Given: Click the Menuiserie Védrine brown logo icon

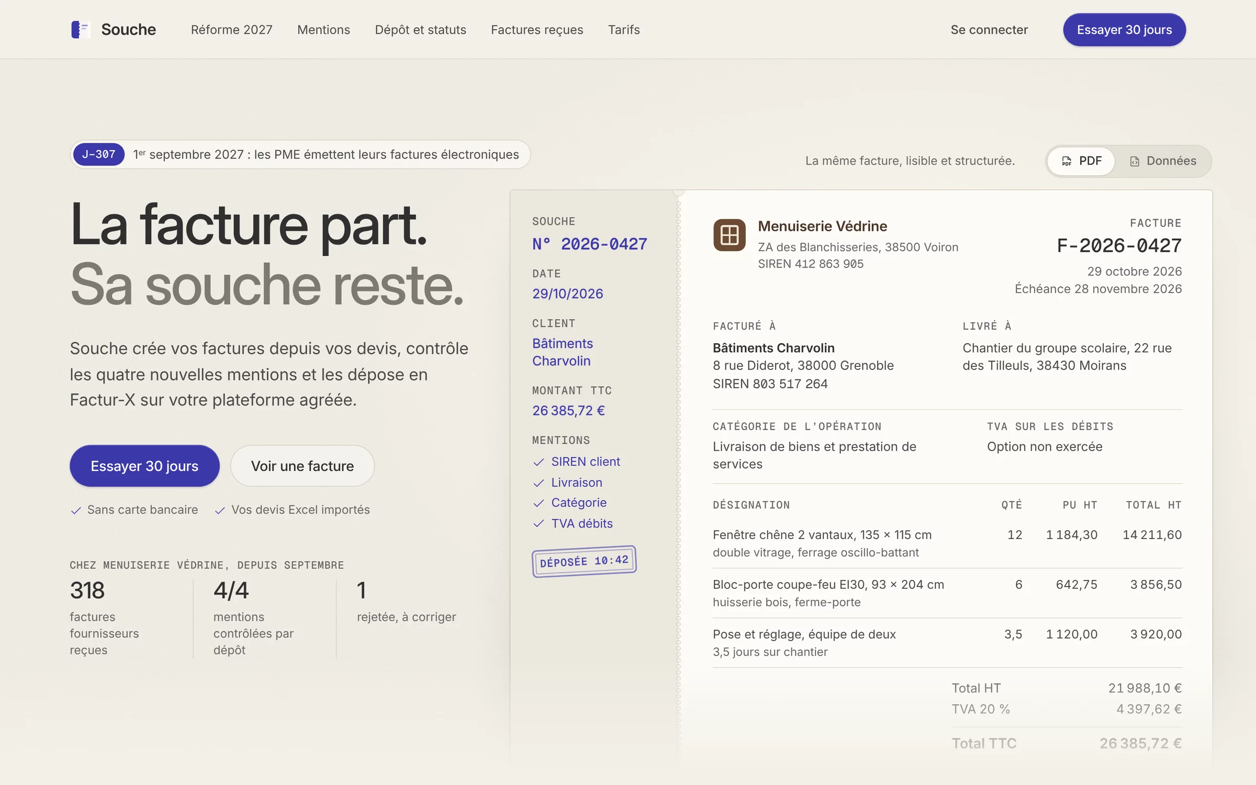Looking at the screenshot, I should coord(729,235).
